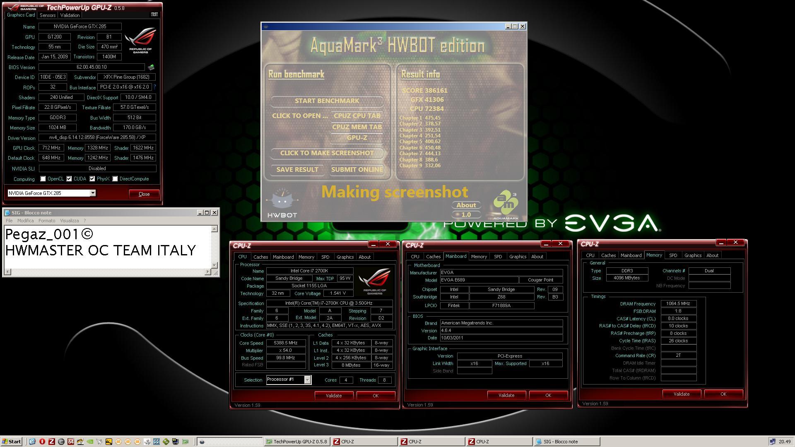Launch CPU-Z red Z quick launch icon
This screenshot has width=795, height=447.
pos(52,442)
